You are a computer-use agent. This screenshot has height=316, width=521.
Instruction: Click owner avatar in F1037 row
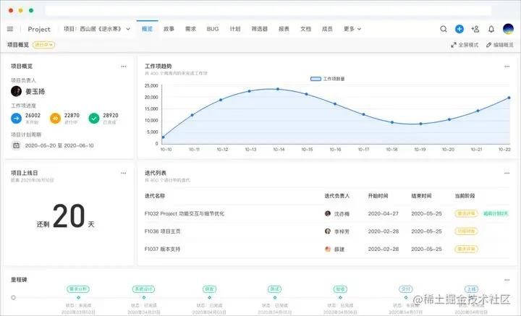click(x=328, y=249)
